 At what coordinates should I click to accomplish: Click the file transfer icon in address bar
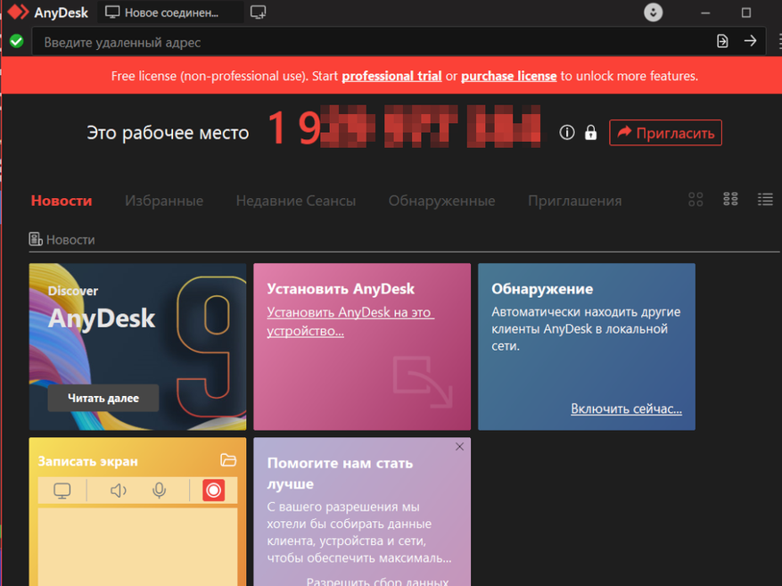coord(722,41)
